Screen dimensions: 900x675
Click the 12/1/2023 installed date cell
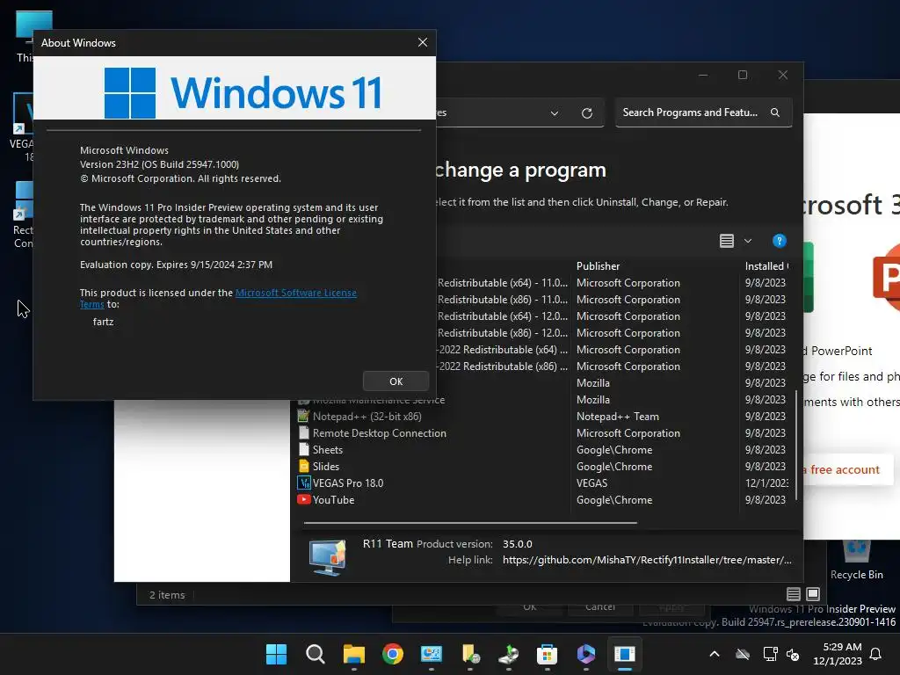(x=766, y=483)
